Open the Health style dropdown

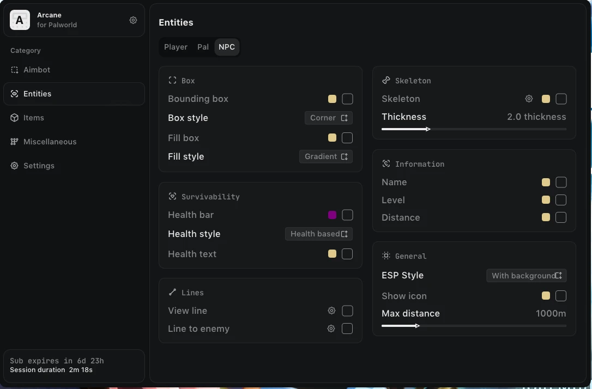click(319, 234)
